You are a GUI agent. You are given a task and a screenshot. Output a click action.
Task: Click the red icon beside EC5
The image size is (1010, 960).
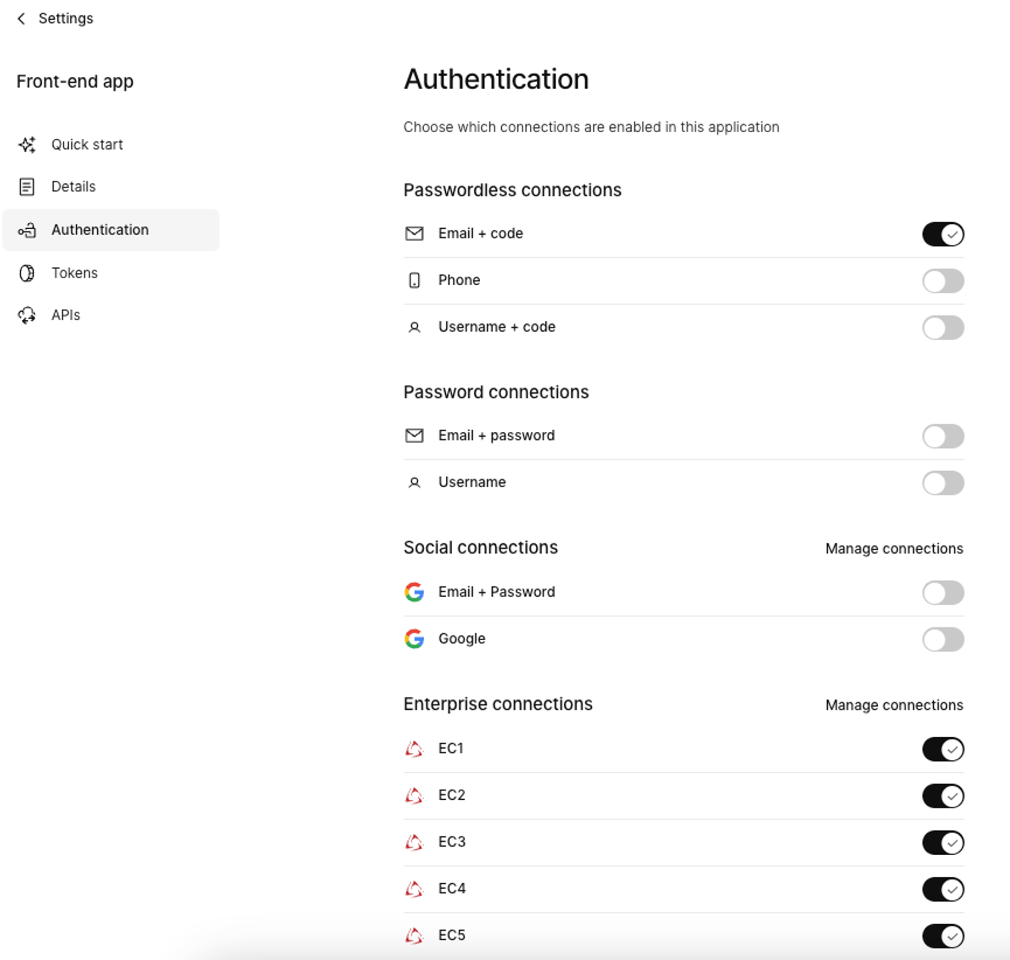click(414, 936)
